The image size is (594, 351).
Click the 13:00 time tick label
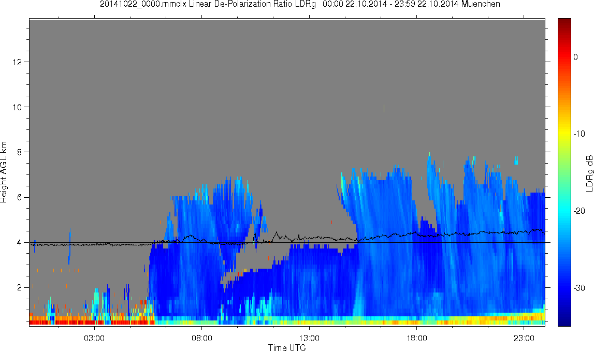pos(309,338)
